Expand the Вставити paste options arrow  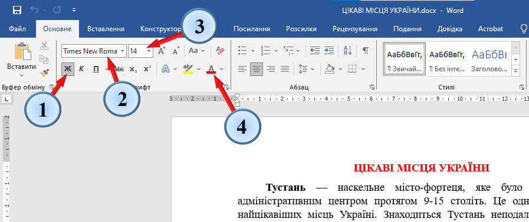(x=22, y=75)
